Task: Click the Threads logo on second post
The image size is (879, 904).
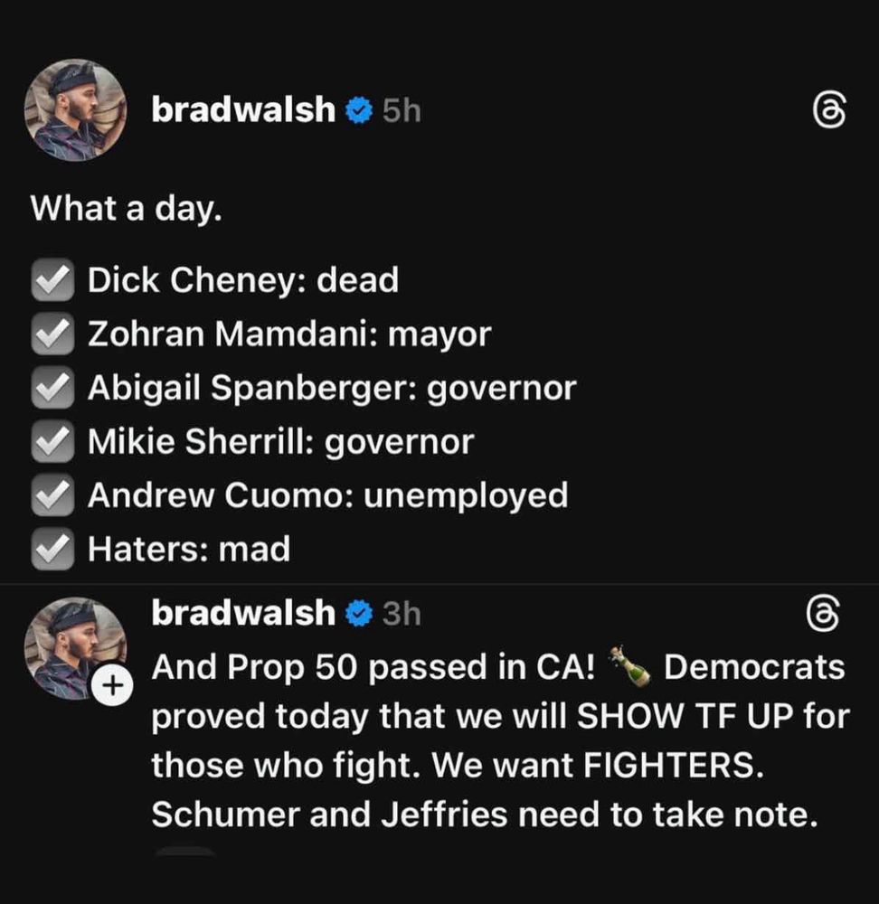Action: point(822,616)
